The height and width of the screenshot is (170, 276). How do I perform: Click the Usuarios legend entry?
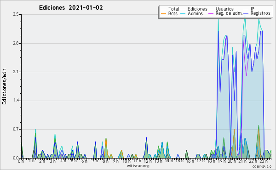pyautogui.click(x=221, y=9)
